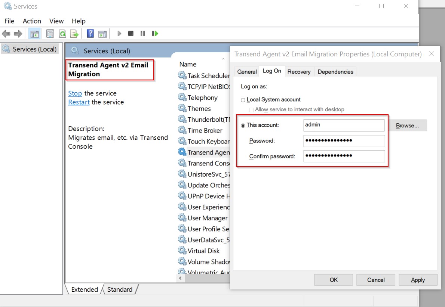
Task: Open the Help menu
Action: click(79, 21)
